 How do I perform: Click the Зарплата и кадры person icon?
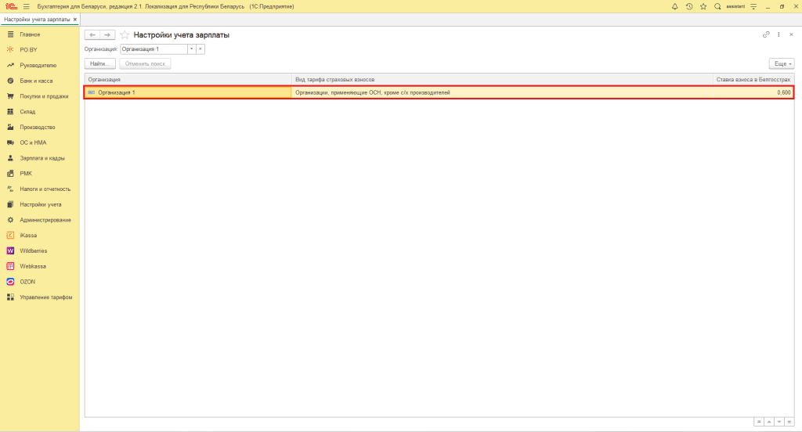[x=10, y=158]
